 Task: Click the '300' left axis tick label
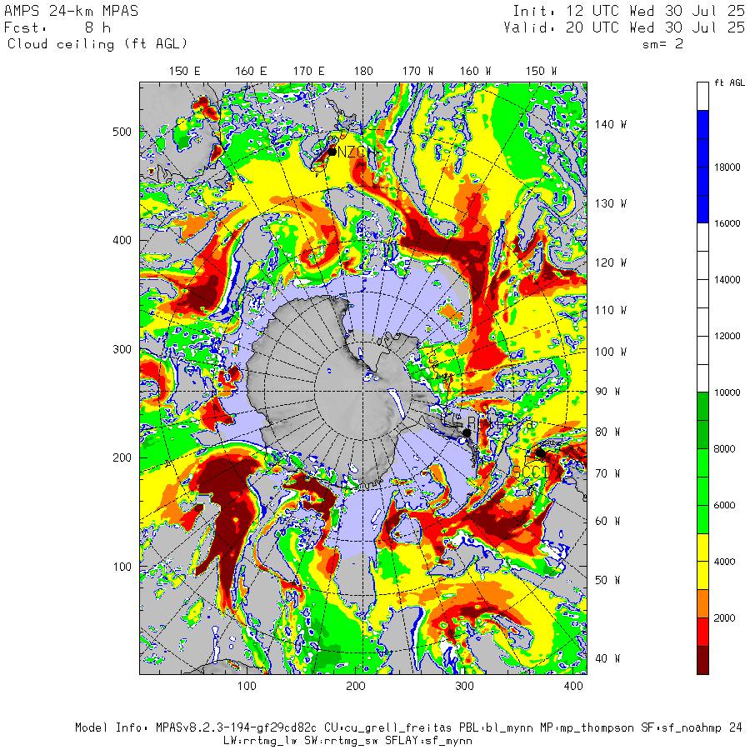click(122, 349)
